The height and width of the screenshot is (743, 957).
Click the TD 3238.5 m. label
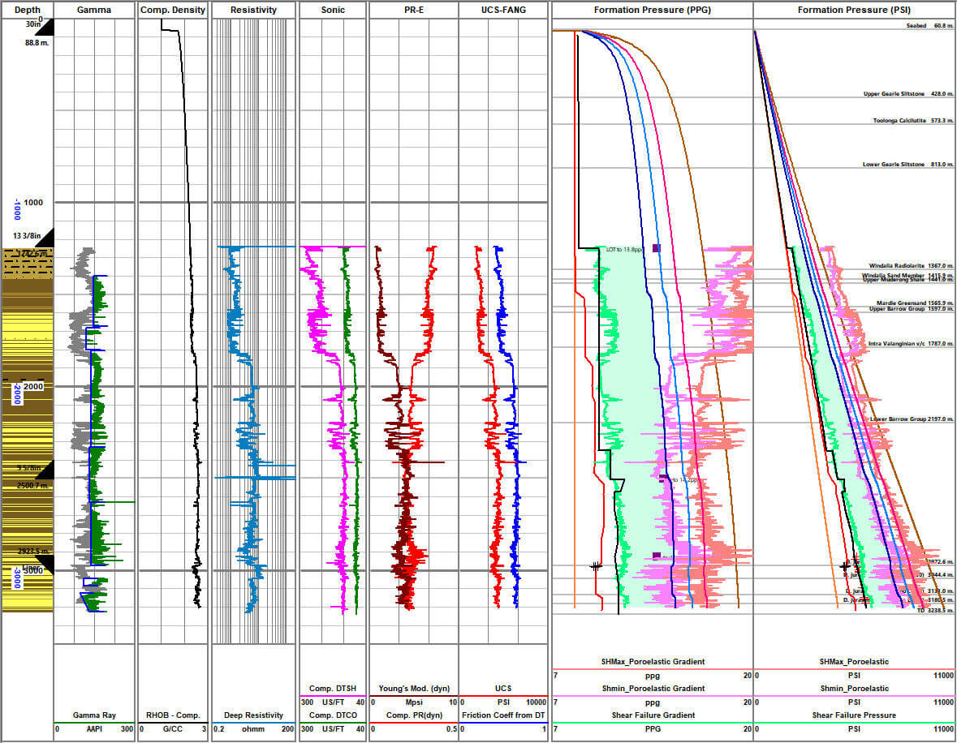934,610
